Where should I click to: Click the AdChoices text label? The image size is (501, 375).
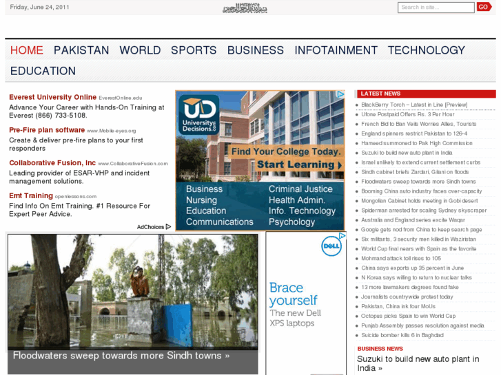point(150,227)
